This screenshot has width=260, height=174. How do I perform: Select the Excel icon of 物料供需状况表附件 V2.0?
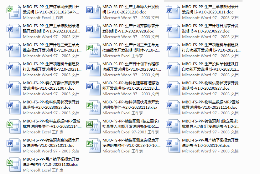[93, 107]
